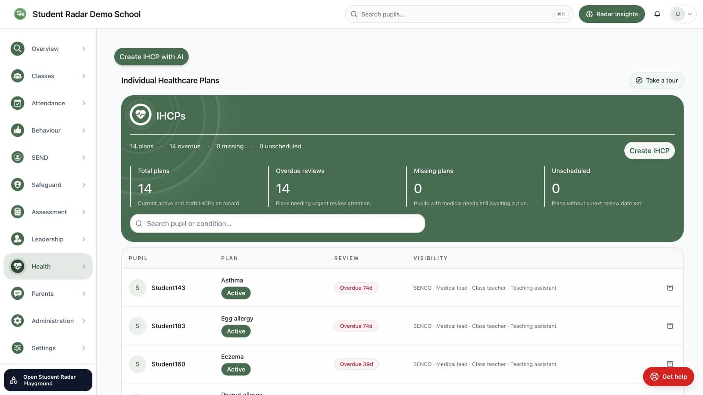Click Overdue 39d badge for Student160

356,364
